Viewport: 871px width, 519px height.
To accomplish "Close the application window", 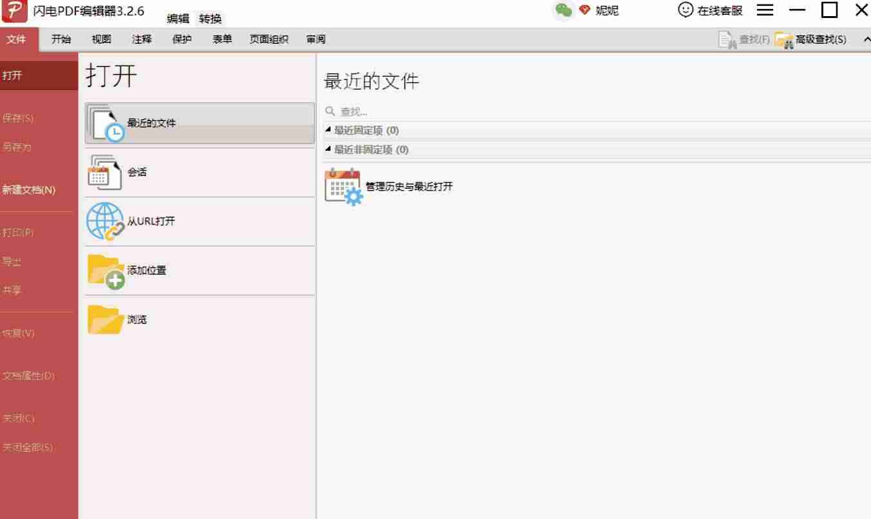I will click(x=861, y=10).
